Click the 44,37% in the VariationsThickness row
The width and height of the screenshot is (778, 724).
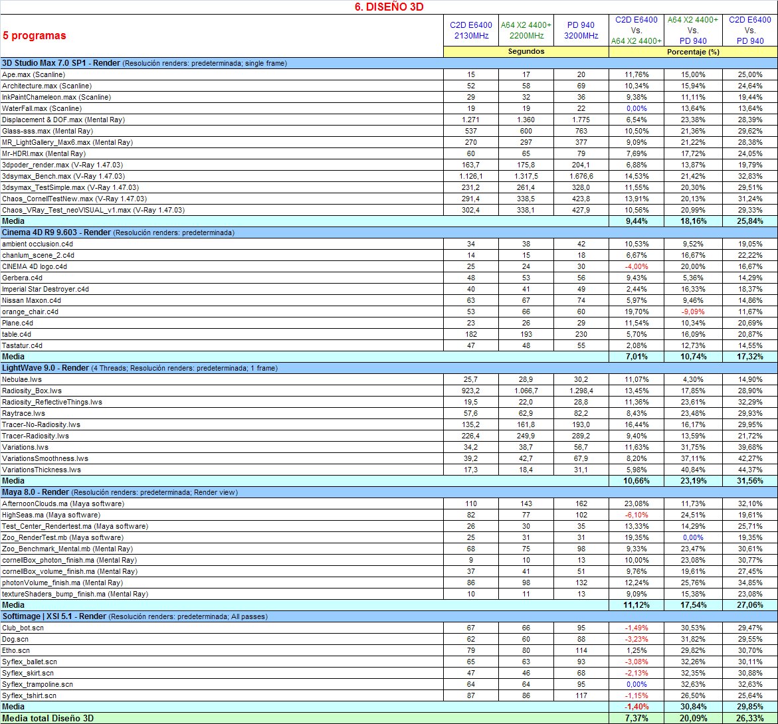[x=749, y=470]
